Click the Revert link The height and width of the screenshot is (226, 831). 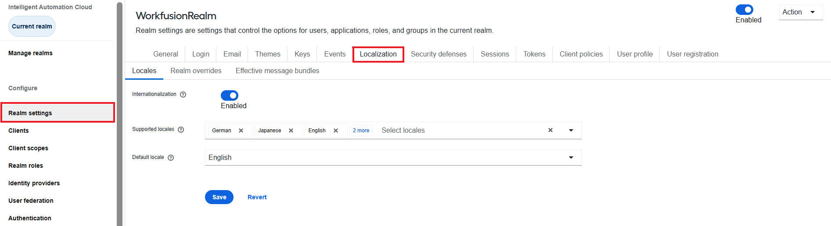[257, 197]
